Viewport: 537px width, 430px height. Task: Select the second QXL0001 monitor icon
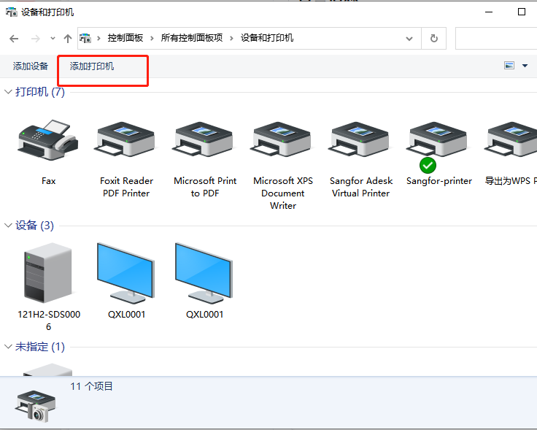coord(204,274)
